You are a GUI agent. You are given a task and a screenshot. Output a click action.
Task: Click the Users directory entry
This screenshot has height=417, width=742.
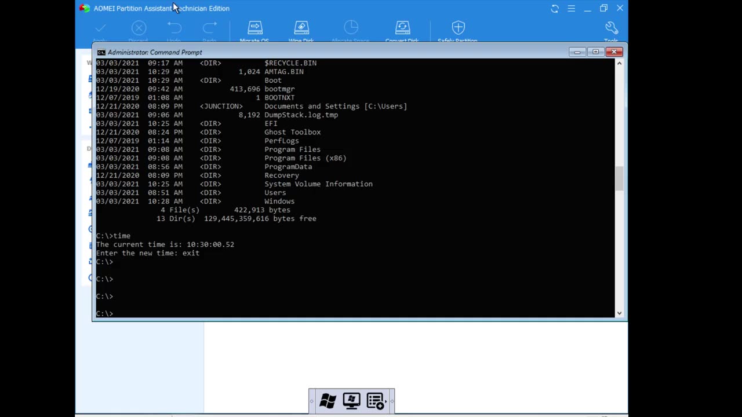tap(275, 193)
